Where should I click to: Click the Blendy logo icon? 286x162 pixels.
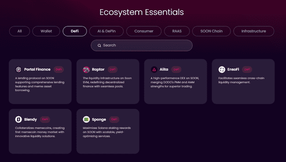point(18,119)
